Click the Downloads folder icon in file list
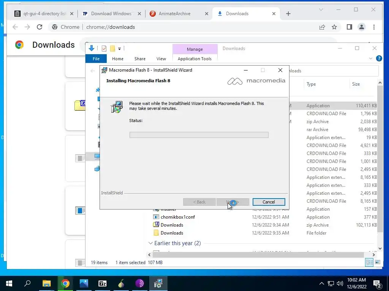389x291 pixels. point(156,233)
